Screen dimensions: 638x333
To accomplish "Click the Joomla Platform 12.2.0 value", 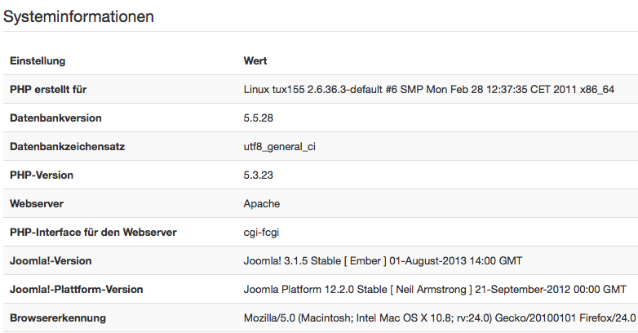I will click(435, 289).
